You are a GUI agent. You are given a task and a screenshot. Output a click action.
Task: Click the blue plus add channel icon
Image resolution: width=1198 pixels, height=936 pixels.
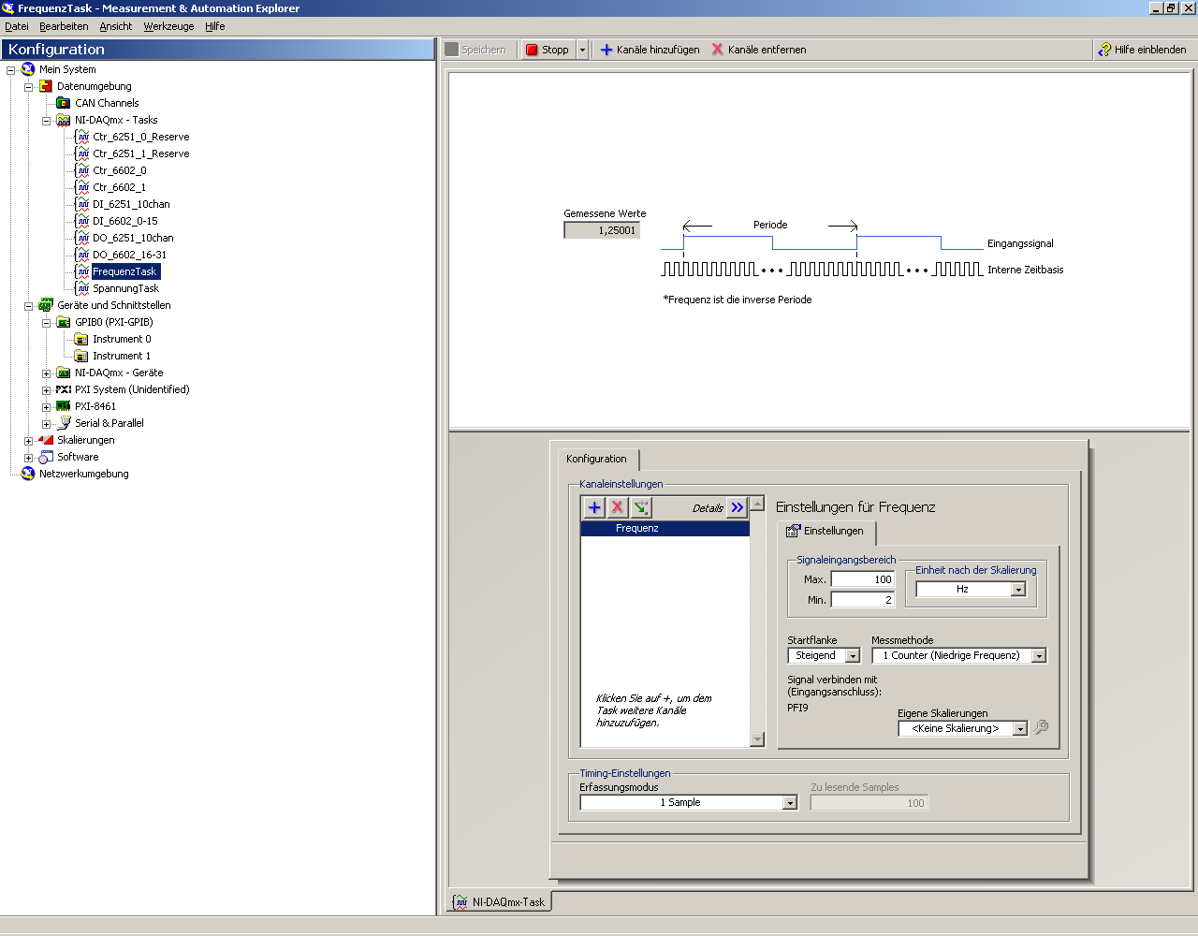click(x=594, y=507)
